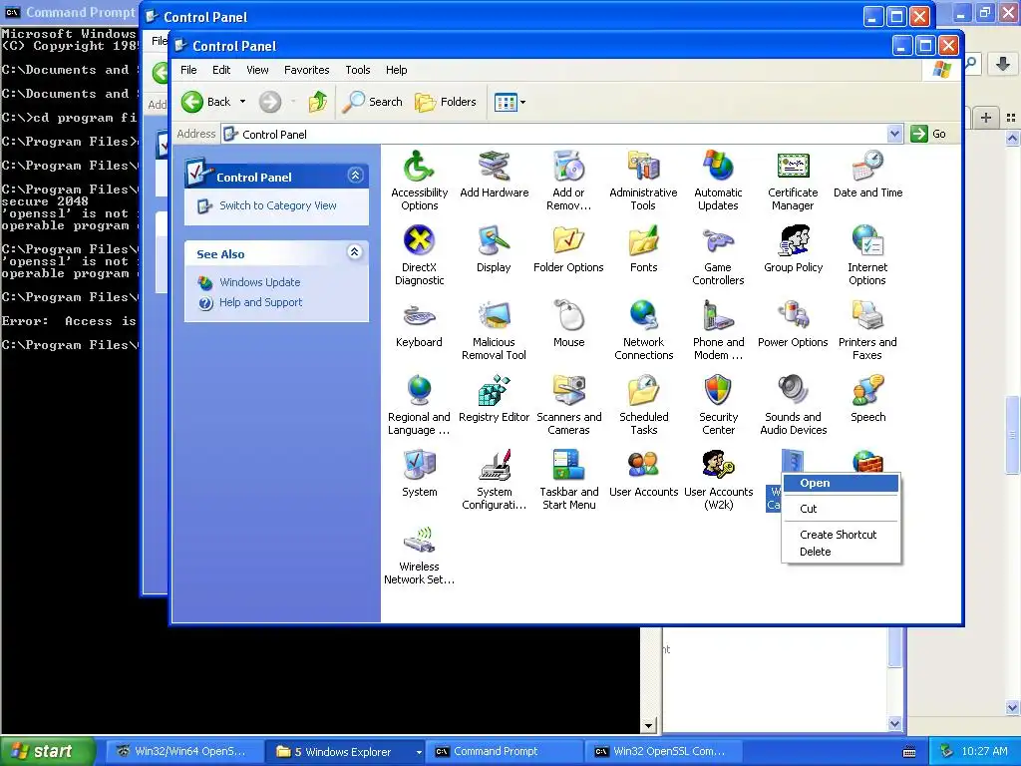Select User Accounts (W2k) icon
The height and width of the screenshot is (766, 1021).
click(718, 466)
